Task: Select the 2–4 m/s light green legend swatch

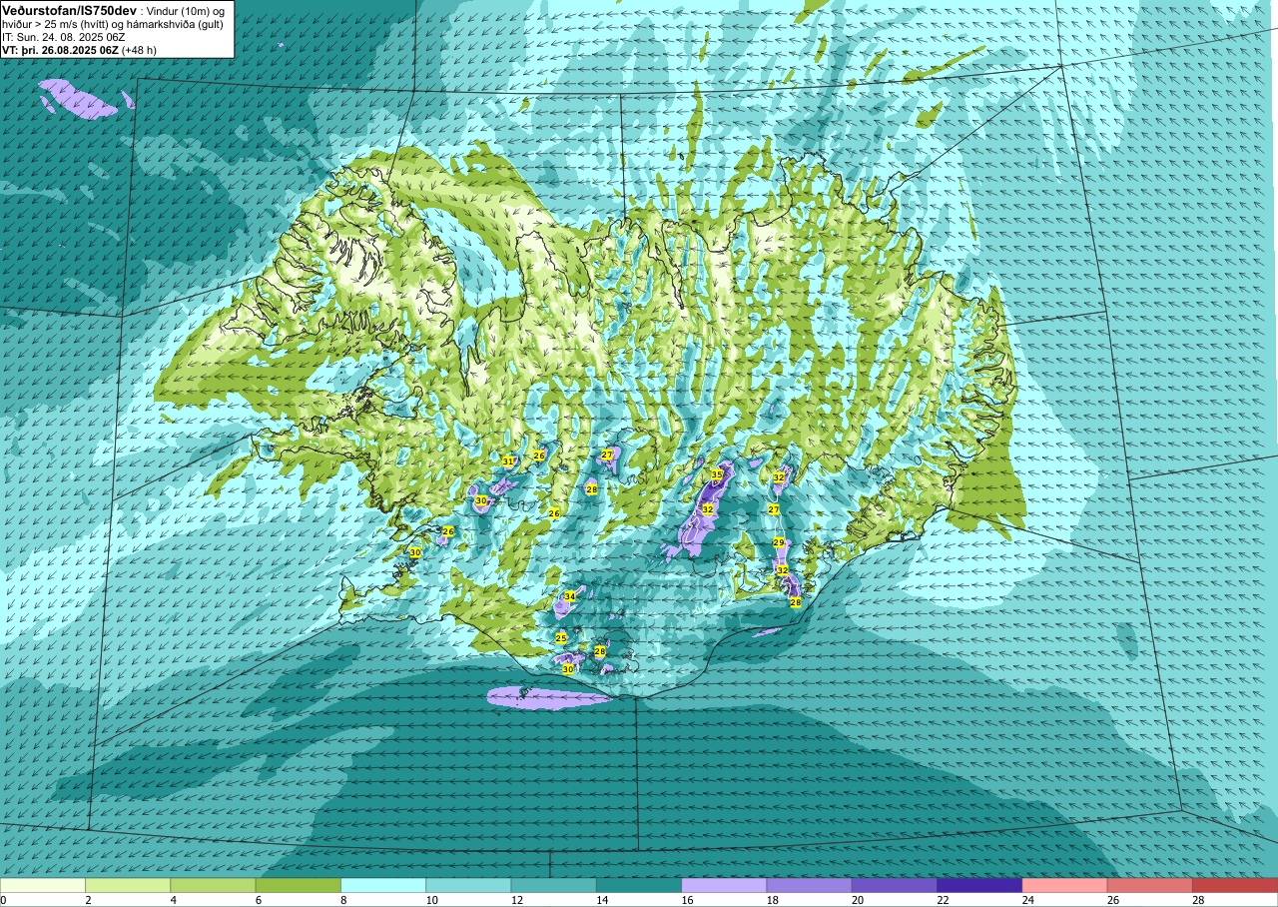Action: click(x=128, y=885)
